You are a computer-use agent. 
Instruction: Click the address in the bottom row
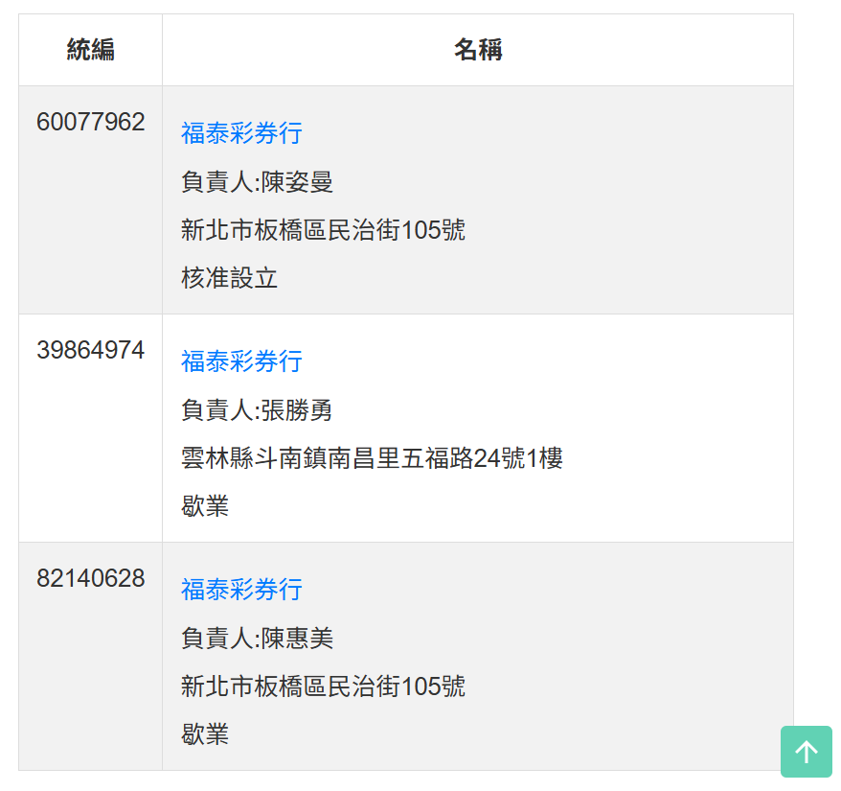coord(323,686)
